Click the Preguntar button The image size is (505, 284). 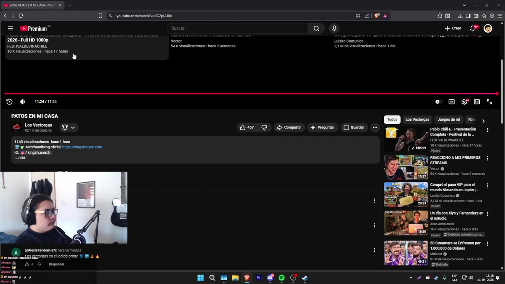(x=322, y=127)
